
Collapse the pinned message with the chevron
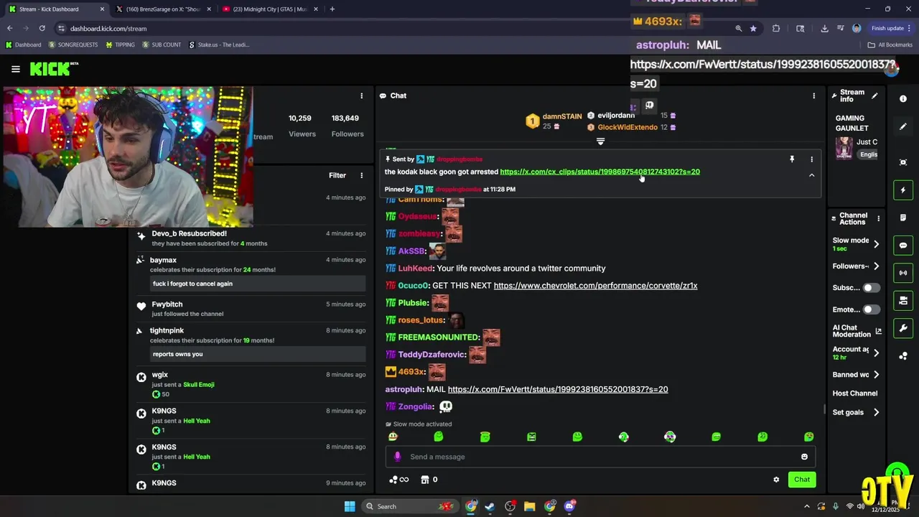812,175
